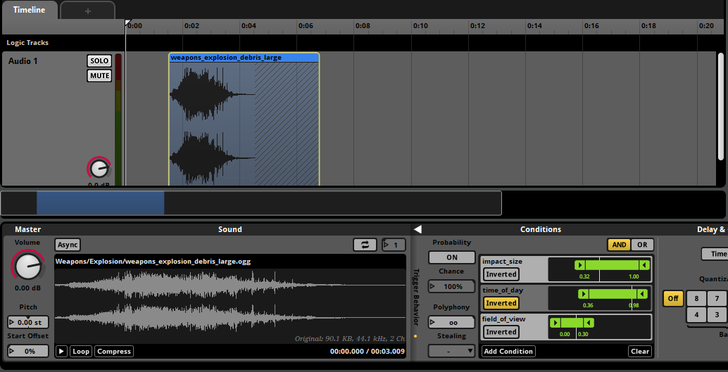Click the impact_size range left handle
This screenshot has height=372, width=728.
579,265
